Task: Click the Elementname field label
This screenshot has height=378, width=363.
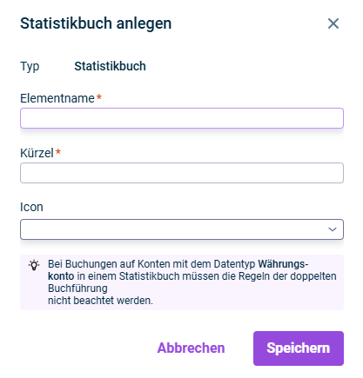Action: click(x=57, y=98)
